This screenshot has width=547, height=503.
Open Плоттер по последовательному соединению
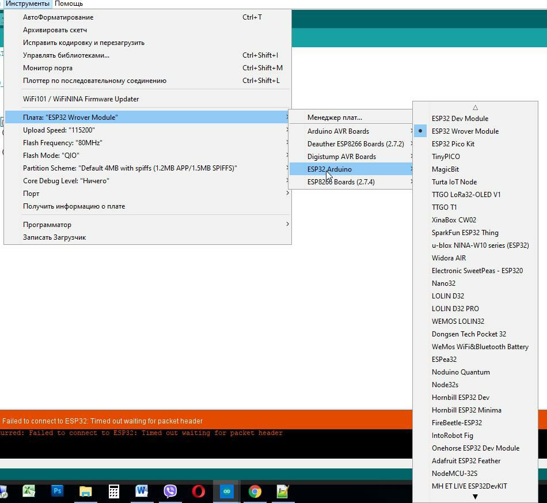[x=147, y=81]
